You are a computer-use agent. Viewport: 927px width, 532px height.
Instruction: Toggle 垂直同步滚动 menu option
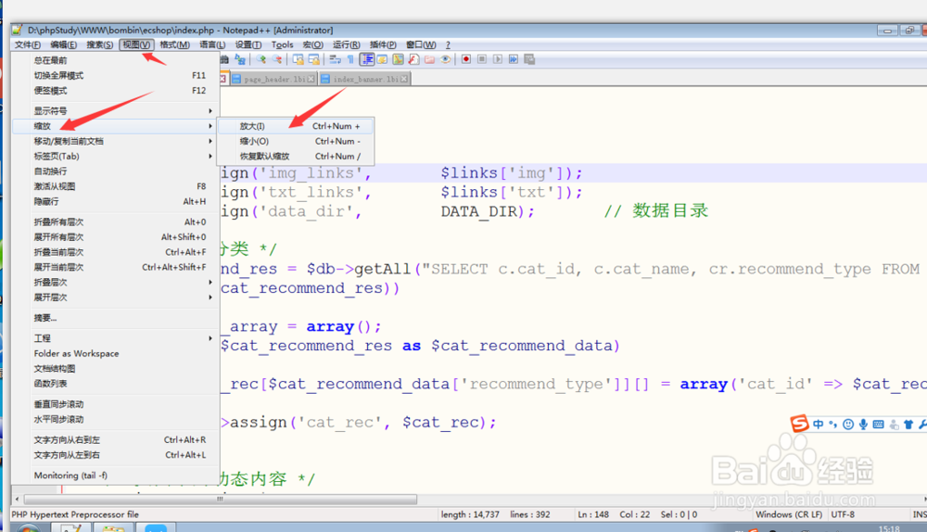(x=116, y=404)
